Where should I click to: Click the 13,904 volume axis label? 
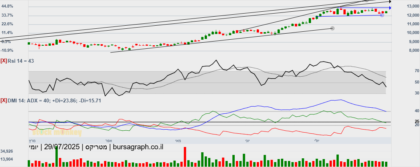(x=7, y=159)
